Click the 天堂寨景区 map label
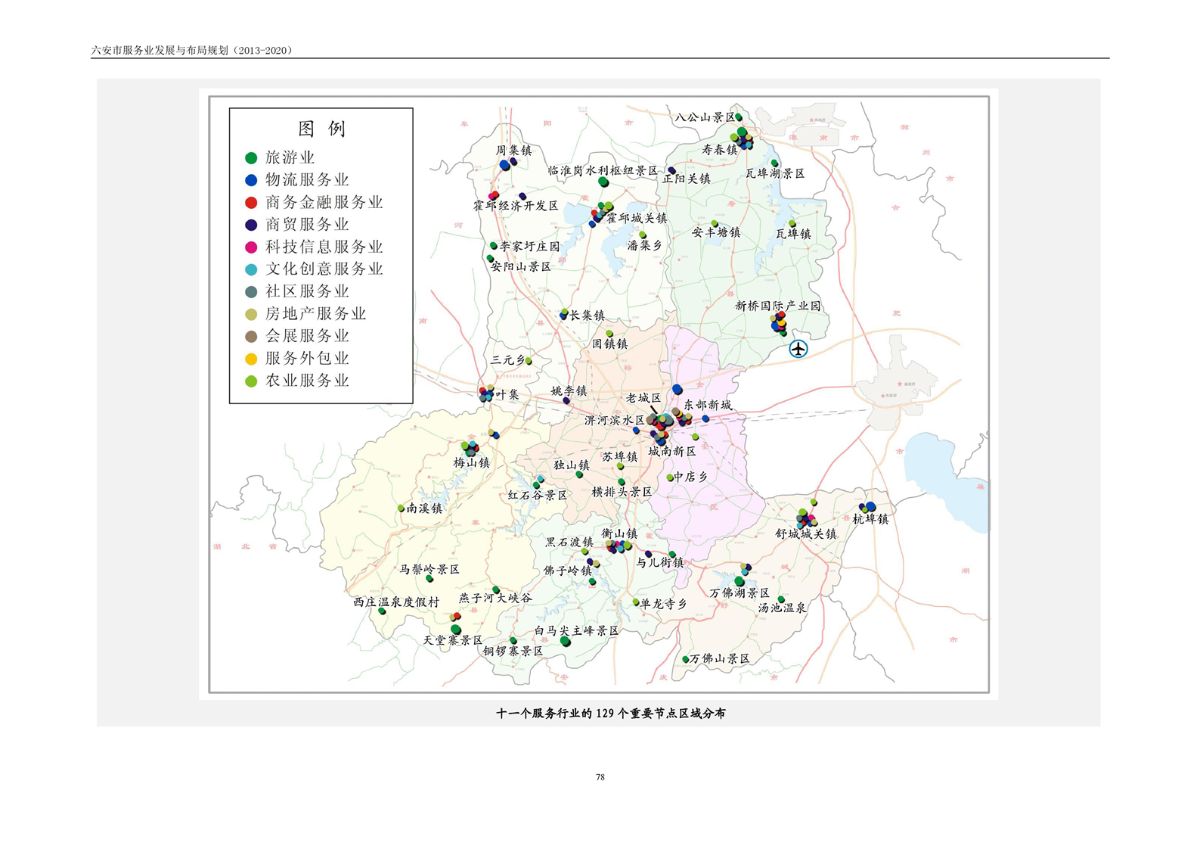The width and height of the screenshot is (1200, 849). pyautogui.click(x=452, y=640)
